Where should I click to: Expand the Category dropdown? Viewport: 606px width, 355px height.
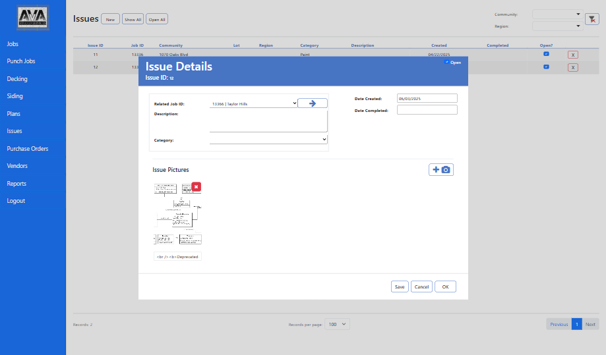[x=268, y=140]
